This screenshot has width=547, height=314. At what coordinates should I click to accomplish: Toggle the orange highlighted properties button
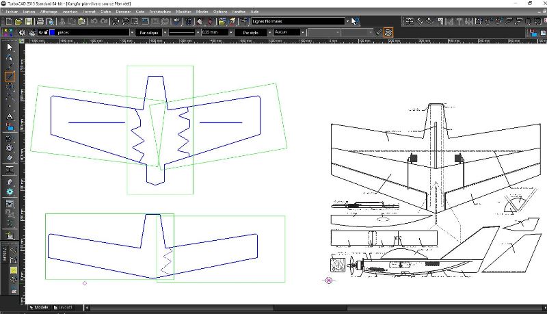click(388, 32)
